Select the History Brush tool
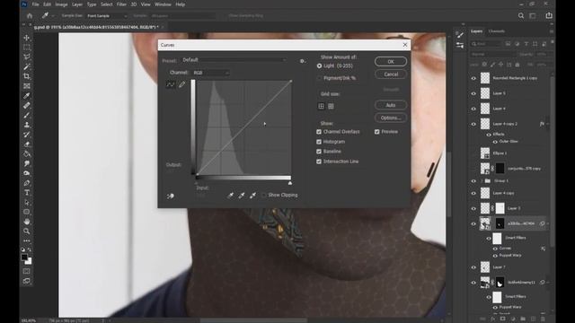Viewport: 575px width, 323px height. [x=27, y=135]
